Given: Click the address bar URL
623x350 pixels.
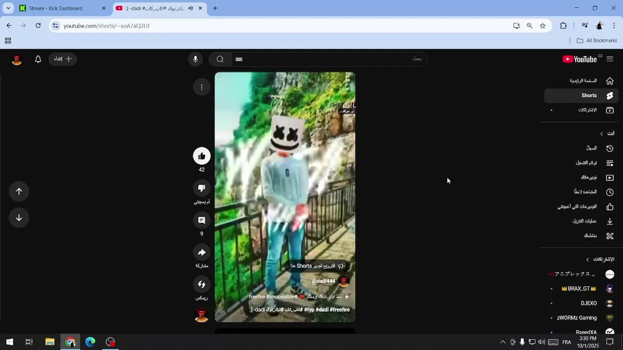Looking at the screenshot, I should click(x=106, y=26).
